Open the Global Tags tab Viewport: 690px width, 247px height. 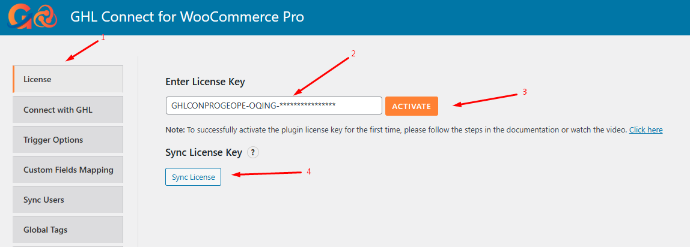pos(67,230)
